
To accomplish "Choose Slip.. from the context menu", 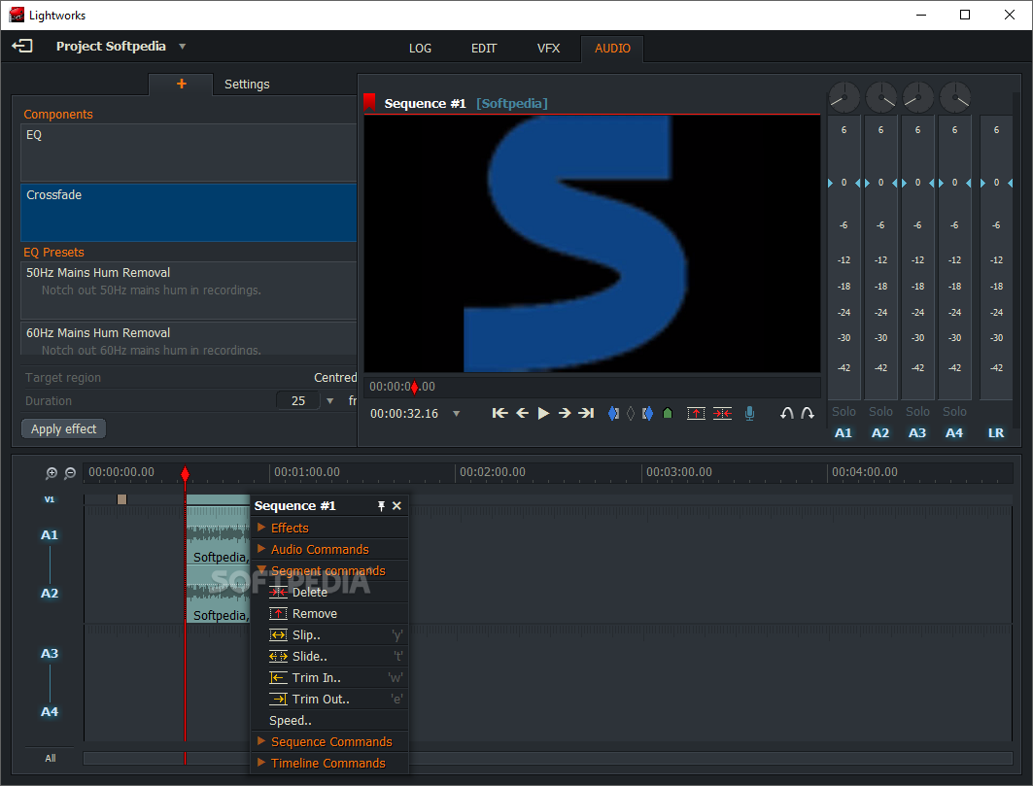I will click(x=329, y=635).
